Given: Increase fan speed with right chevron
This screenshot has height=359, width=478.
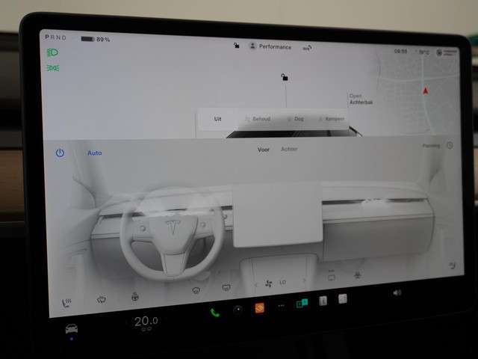Looking at the screenshot, I should (x=304, y=280).
